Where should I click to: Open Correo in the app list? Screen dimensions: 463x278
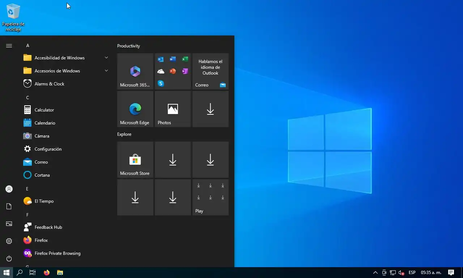(x=66, y=162)
